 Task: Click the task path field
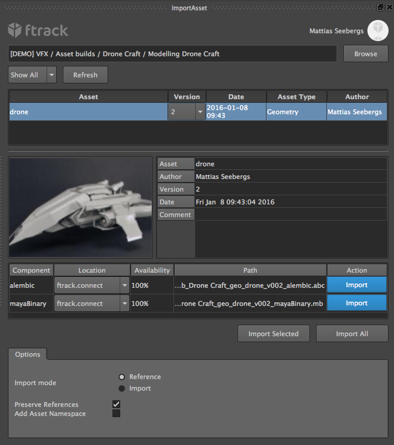172,54
